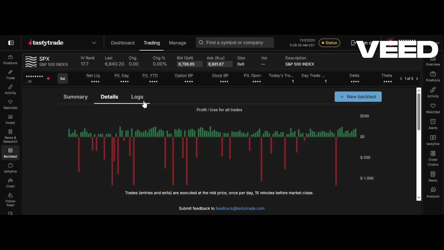Screen dimensions: 444x250
Task: Open the Chart icon in left sidebar
Action: (10, 183)
